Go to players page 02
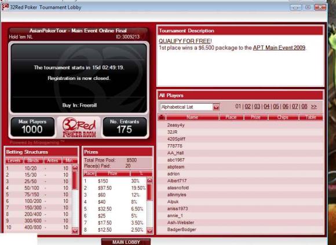 248,107
